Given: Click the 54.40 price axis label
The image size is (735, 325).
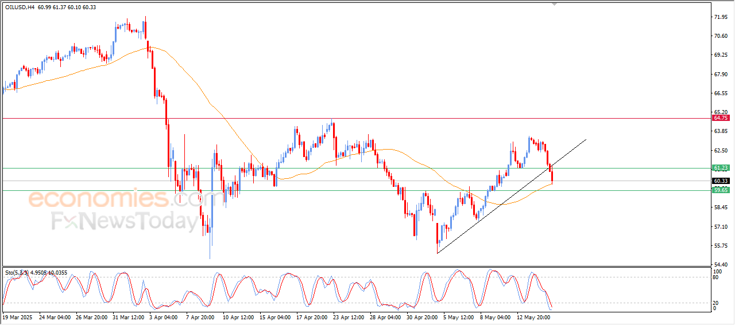Looking at the screenshot, I should pos(721,264).
